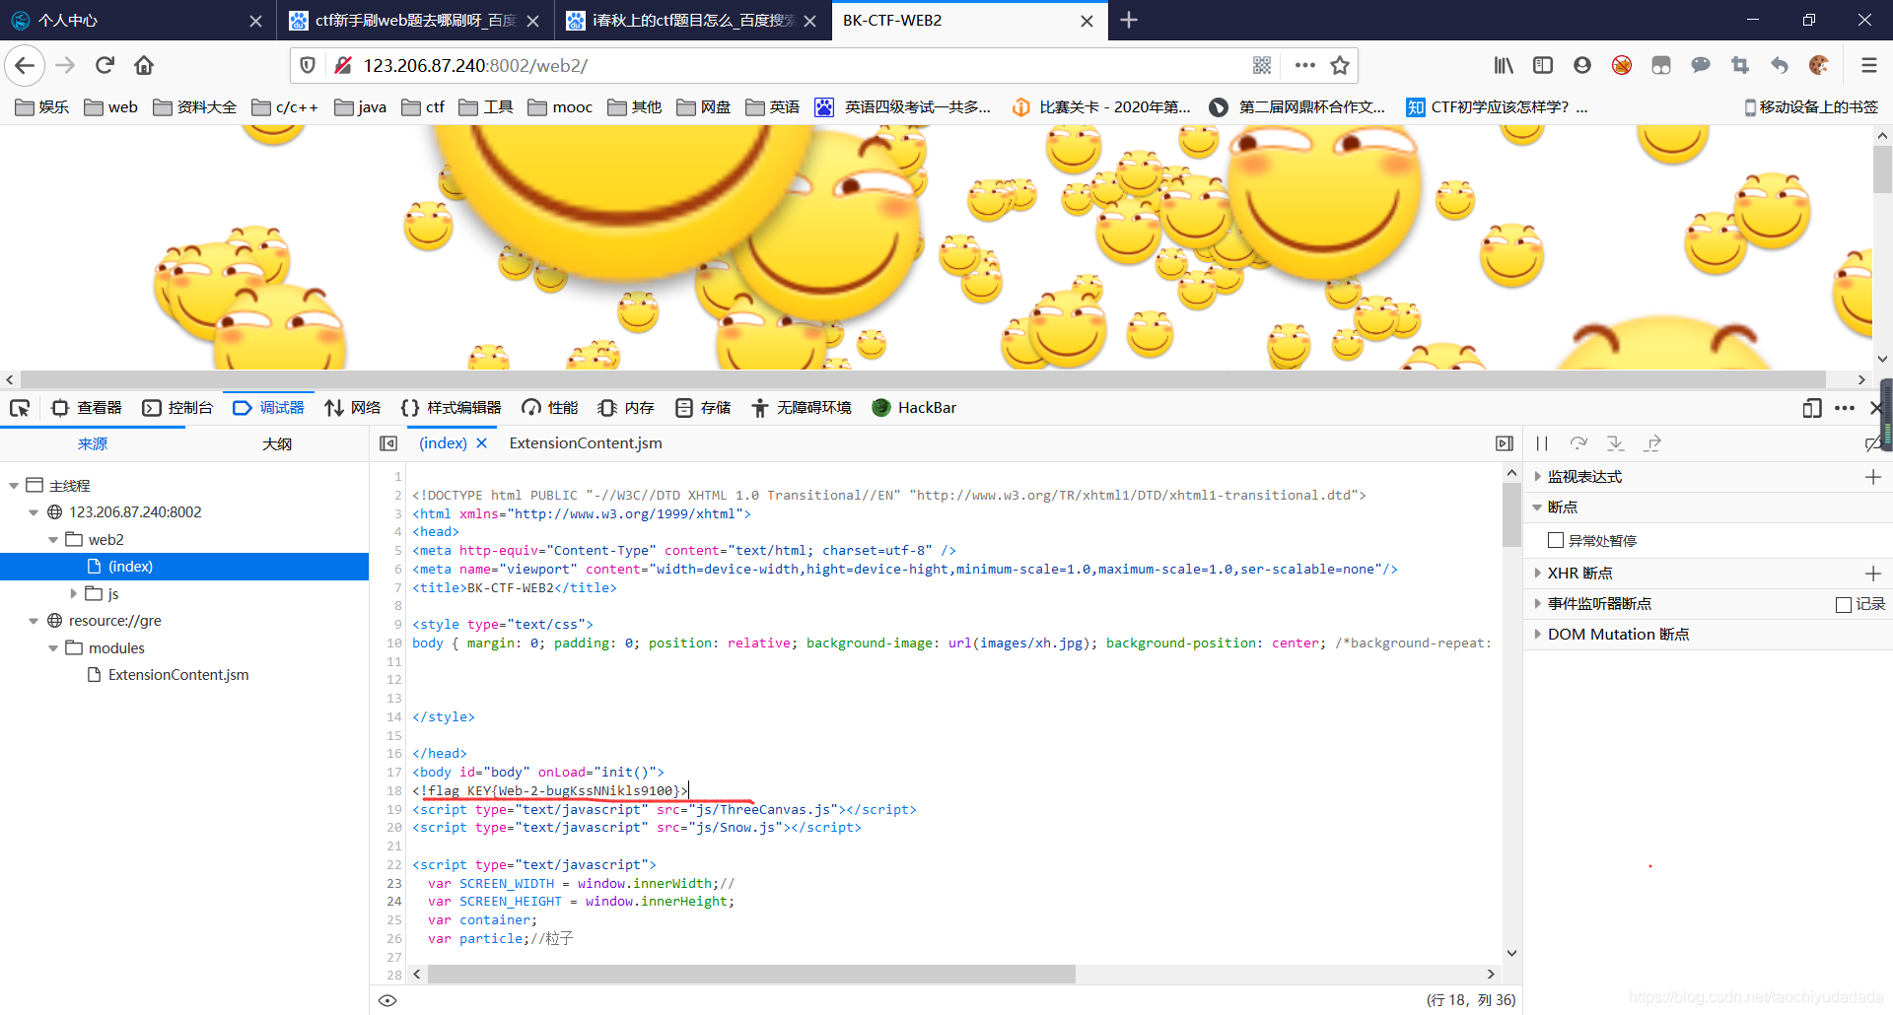Open the Memory panel
Screen dimensions: 1893x1015
pyautogui.click(x=627, y=408)
